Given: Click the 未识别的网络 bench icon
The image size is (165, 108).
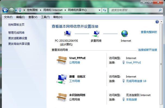Looking at the screenshot, I should click(62, 97).
